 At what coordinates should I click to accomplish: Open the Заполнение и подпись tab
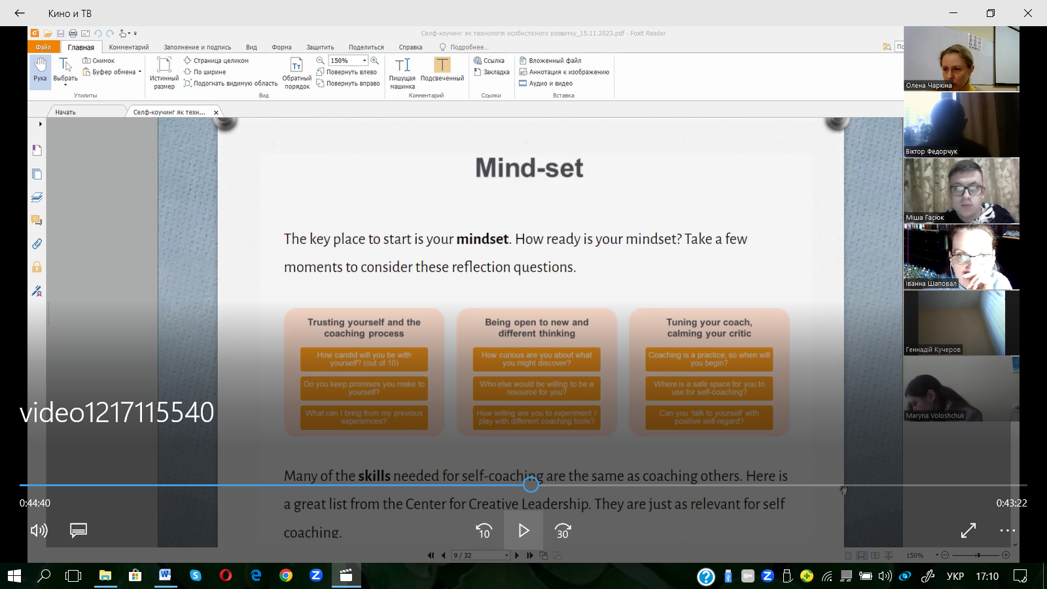coord(197,47)
